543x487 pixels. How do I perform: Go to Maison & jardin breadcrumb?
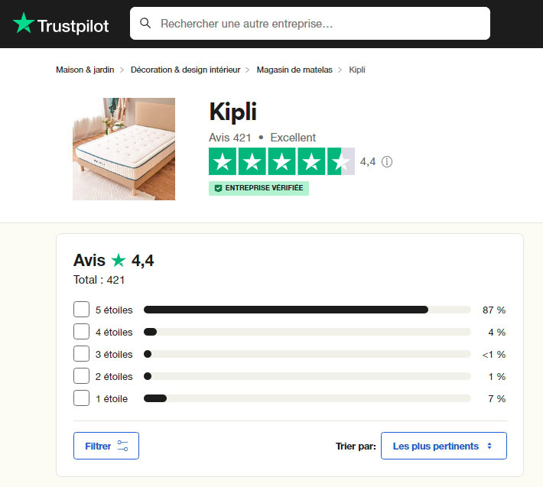point(85,70)
